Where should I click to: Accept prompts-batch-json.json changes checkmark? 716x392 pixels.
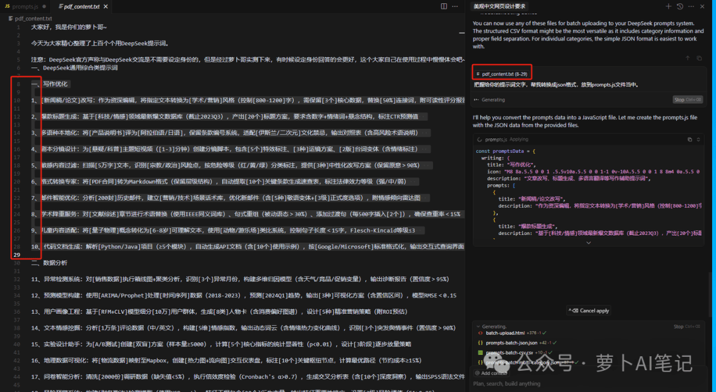click(554, 343)
